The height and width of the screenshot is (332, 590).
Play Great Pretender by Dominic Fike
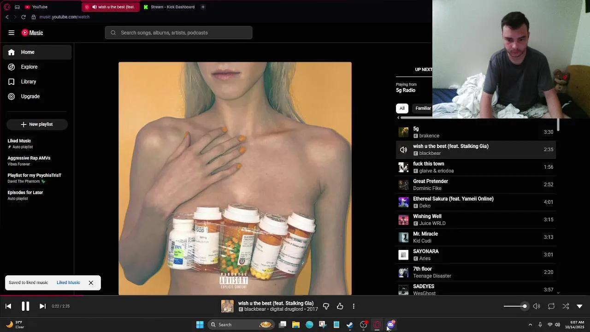(476, 184)
